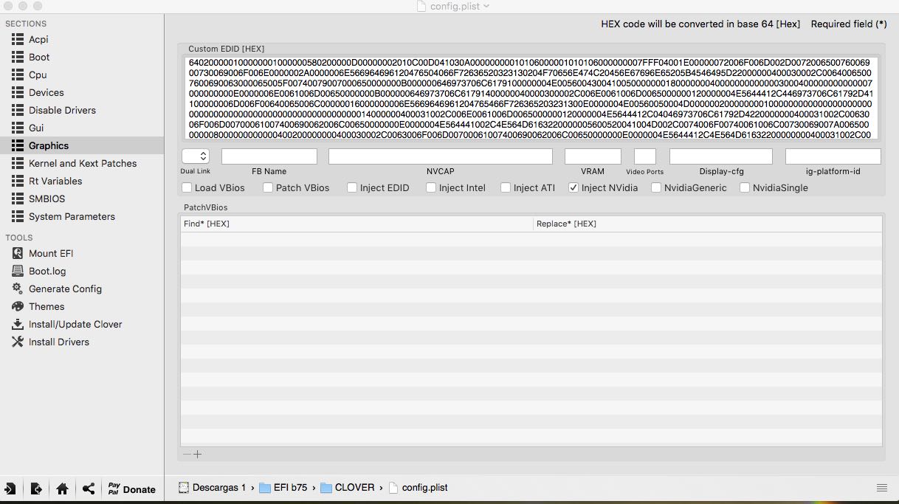Select config.plist in the path bar
The height and width of the screenshot is (504, 899).
[418, 488]
